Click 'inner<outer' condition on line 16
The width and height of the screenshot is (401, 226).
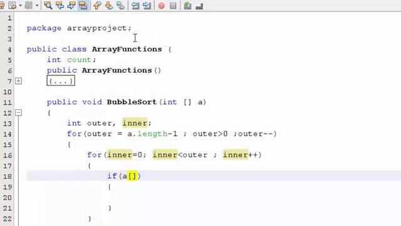click(x=180, y=155)
